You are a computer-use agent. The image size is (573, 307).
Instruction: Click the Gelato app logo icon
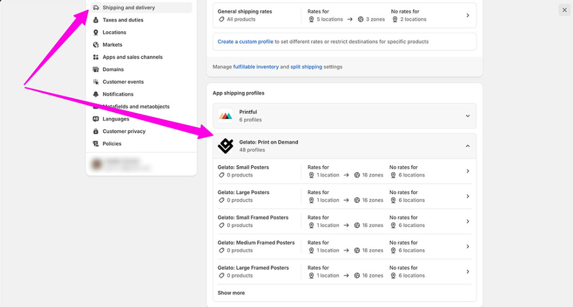[225, 146]
